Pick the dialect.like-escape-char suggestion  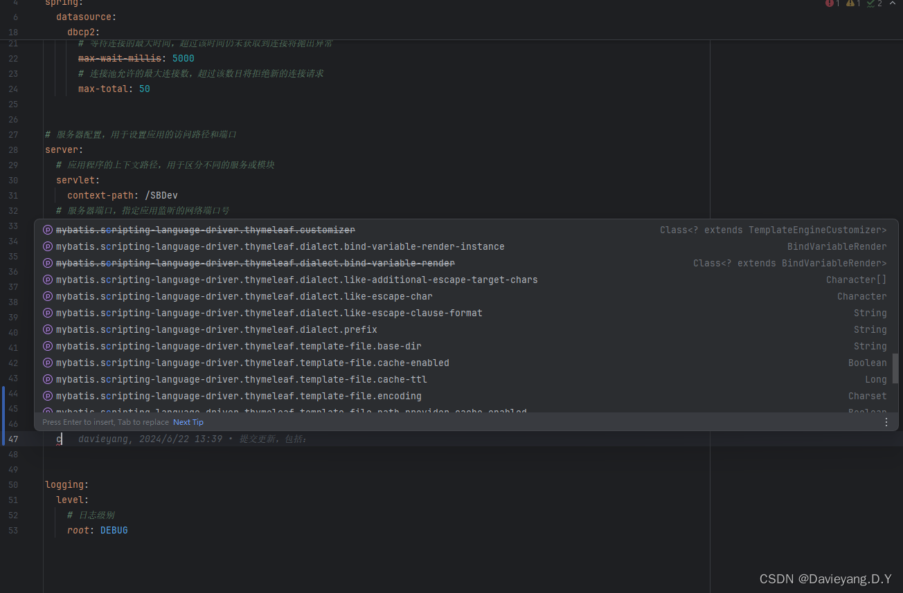click(466, 296)
